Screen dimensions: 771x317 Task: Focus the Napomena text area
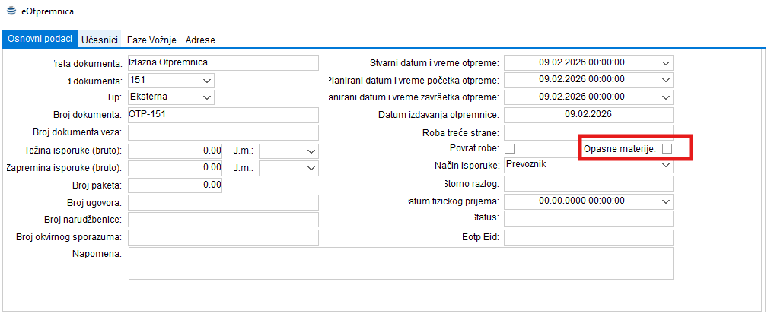400,263
